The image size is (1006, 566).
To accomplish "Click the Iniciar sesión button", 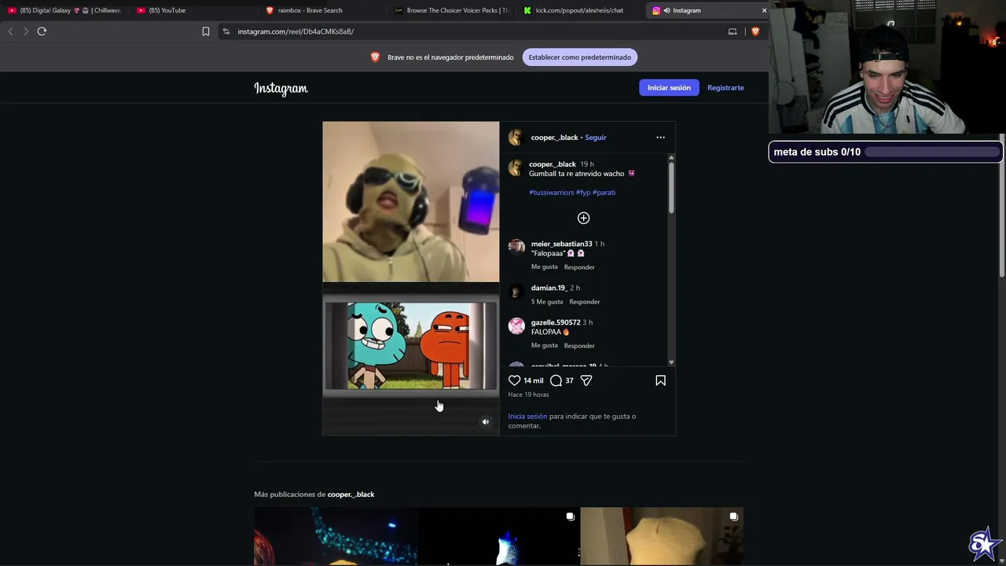I will (x=669, y=88).
